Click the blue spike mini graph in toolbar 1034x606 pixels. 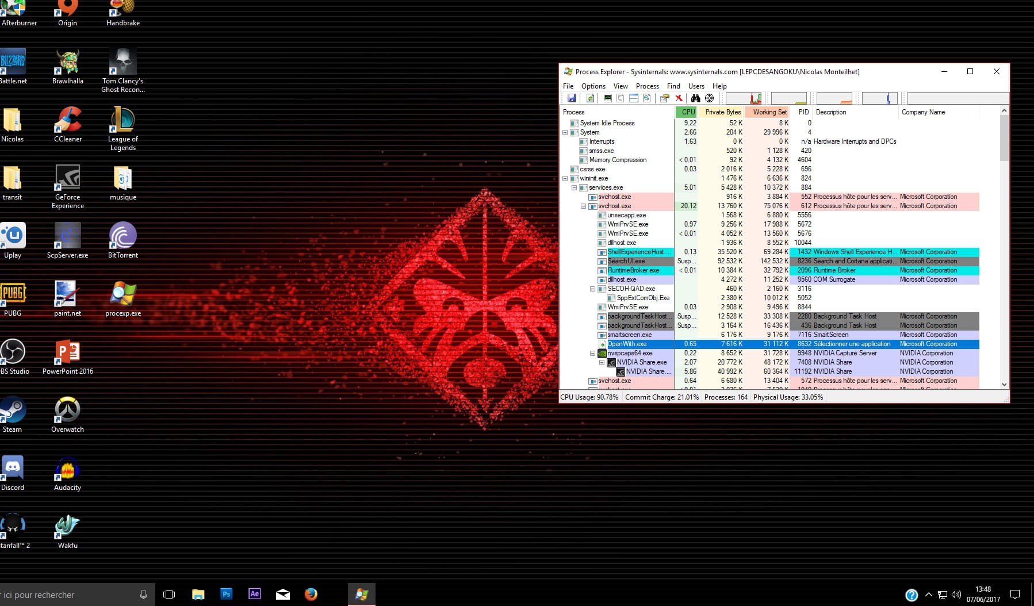879,98
